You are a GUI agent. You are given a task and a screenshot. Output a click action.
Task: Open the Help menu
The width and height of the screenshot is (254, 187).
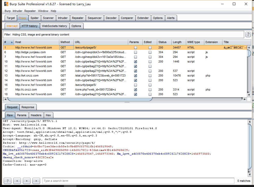click(53, 11)
